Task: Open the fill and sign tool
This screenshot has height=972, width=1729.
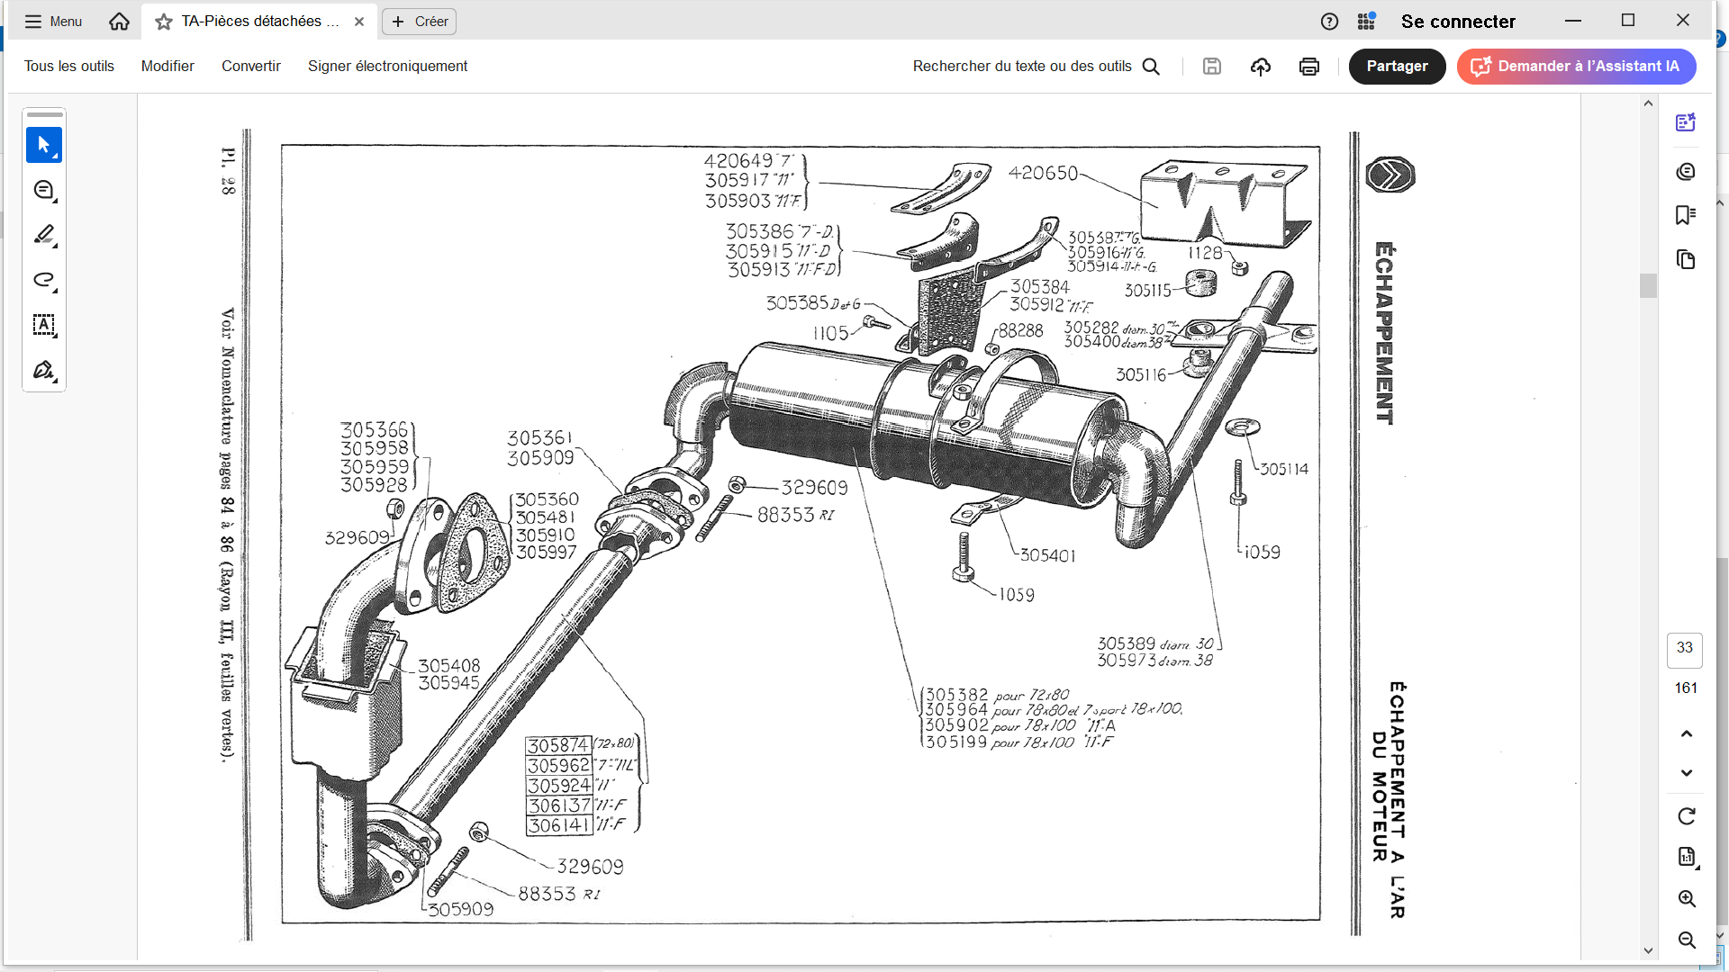Action: [x=43, y=370]
